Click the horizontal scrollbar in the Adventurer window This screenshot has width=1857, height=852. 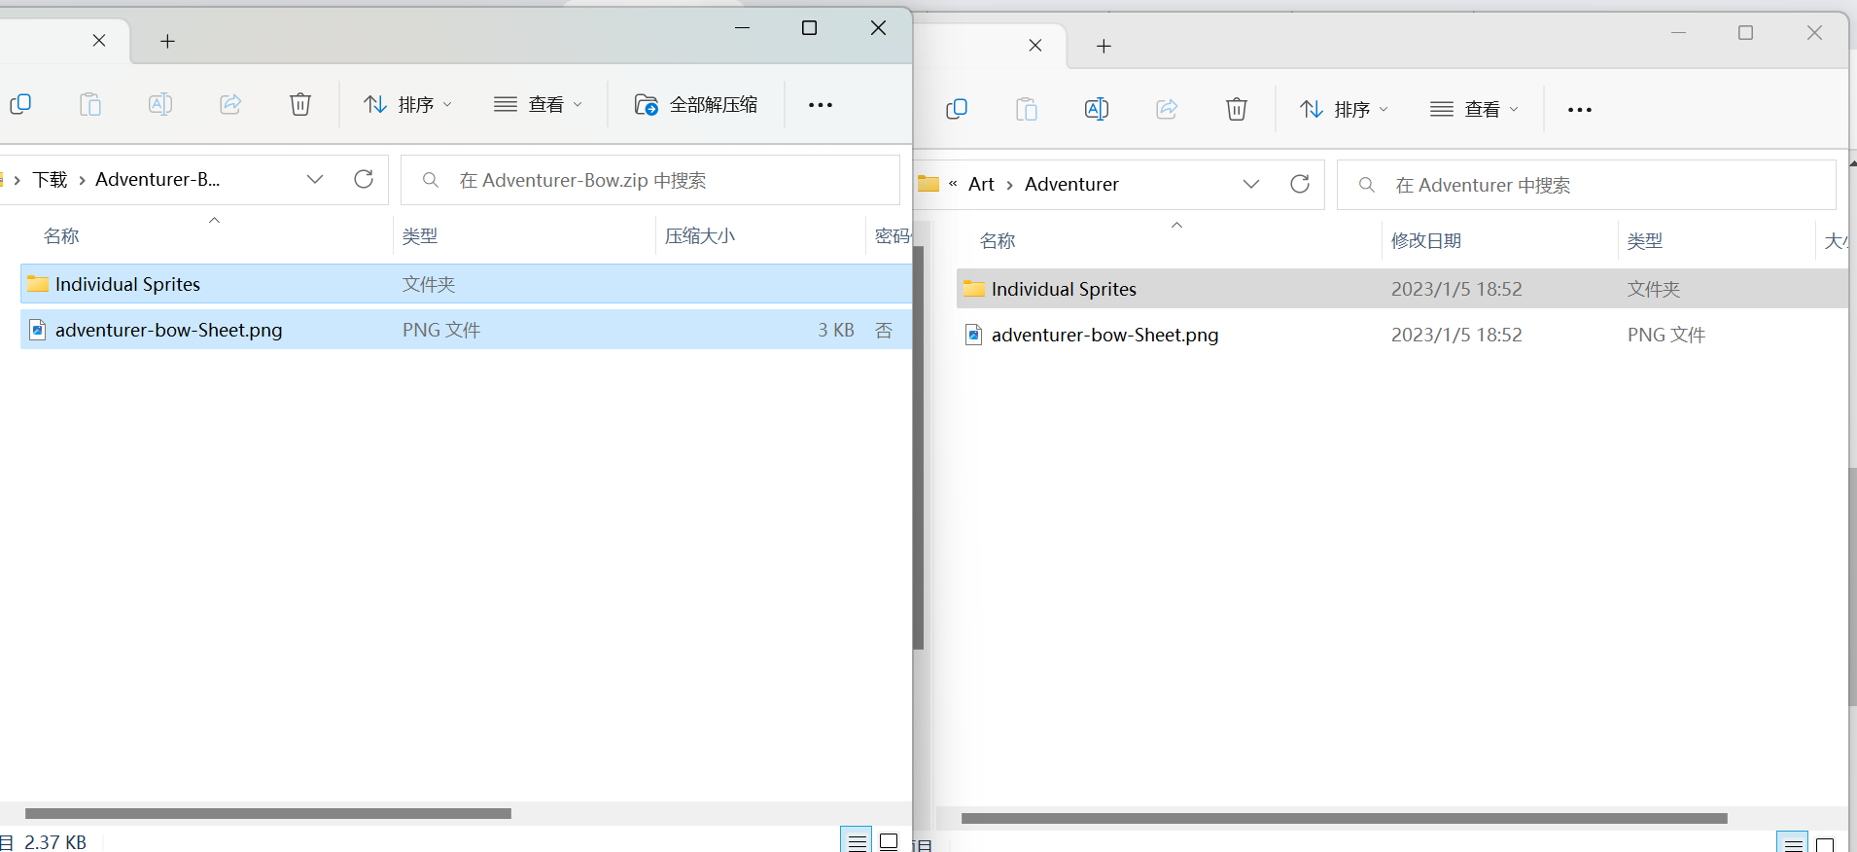tap(1345, 818)
